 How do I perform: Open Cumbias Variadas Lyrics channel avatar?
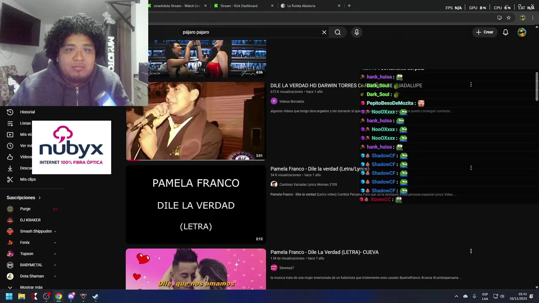click(x=274, y=184)
